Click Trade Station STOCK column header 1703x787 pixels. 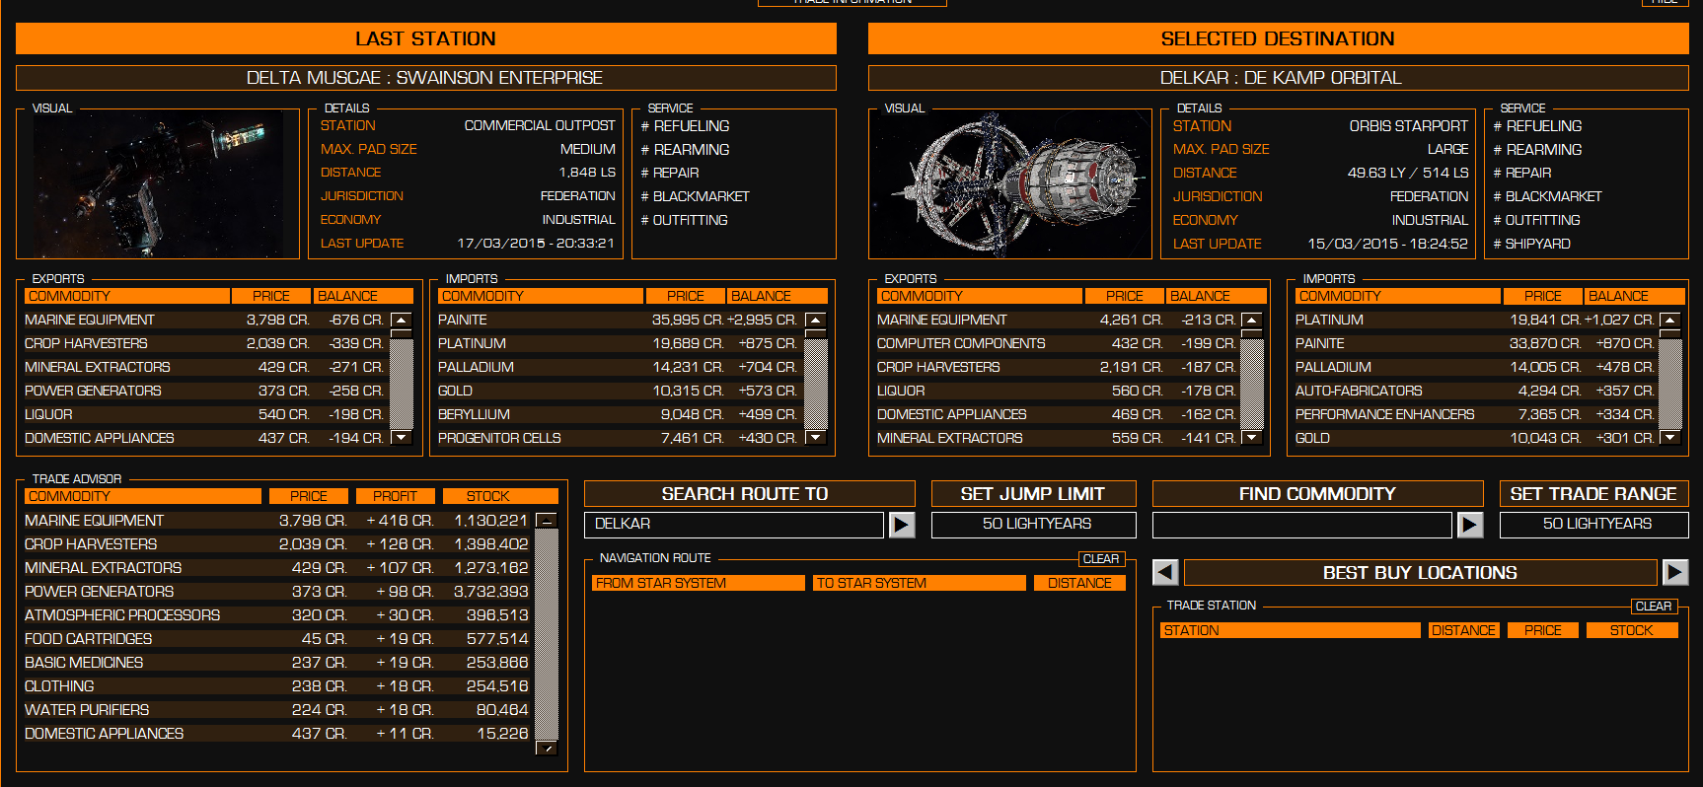click(1632, 630)
